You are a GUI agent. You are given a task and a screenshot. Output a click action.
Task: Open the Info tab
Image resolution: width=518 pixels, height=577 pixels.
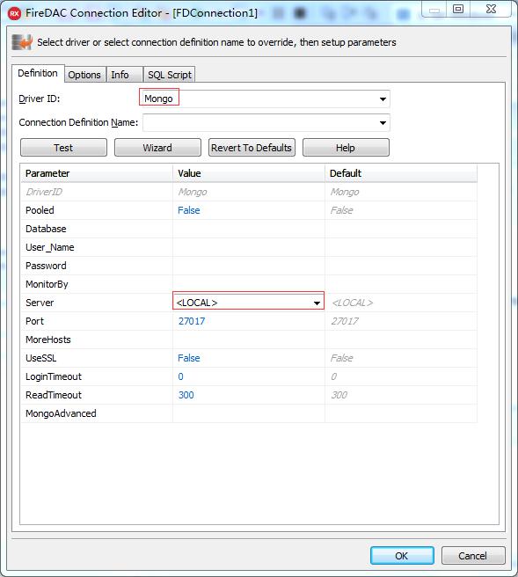120,75
